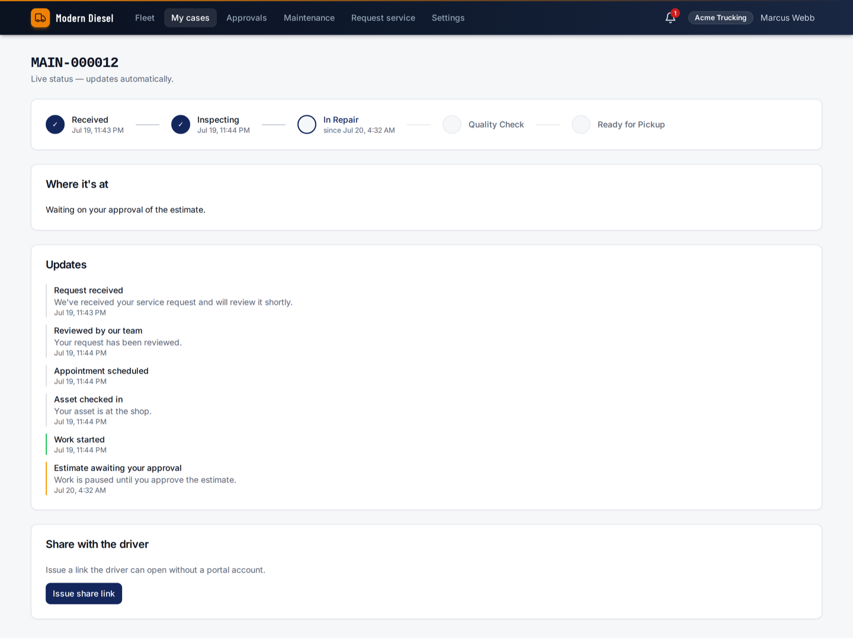Viewport: 853px width, 638px height.
Task: Click 'Estimate awaiting your approval' update
Action: (x=118, y=468)
